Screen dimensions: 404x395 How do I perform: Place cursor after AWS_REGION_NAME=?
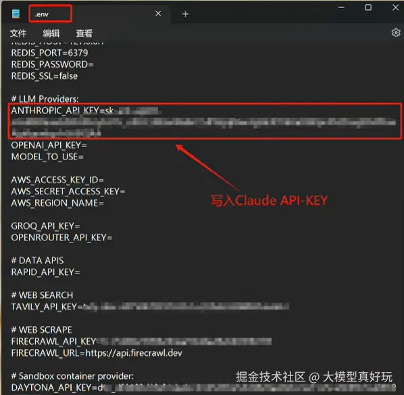(104, 203)
